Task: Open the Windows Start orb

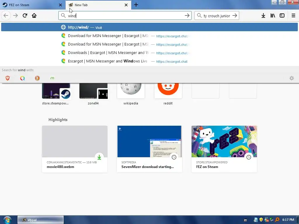Action: (x=7, y=220)
